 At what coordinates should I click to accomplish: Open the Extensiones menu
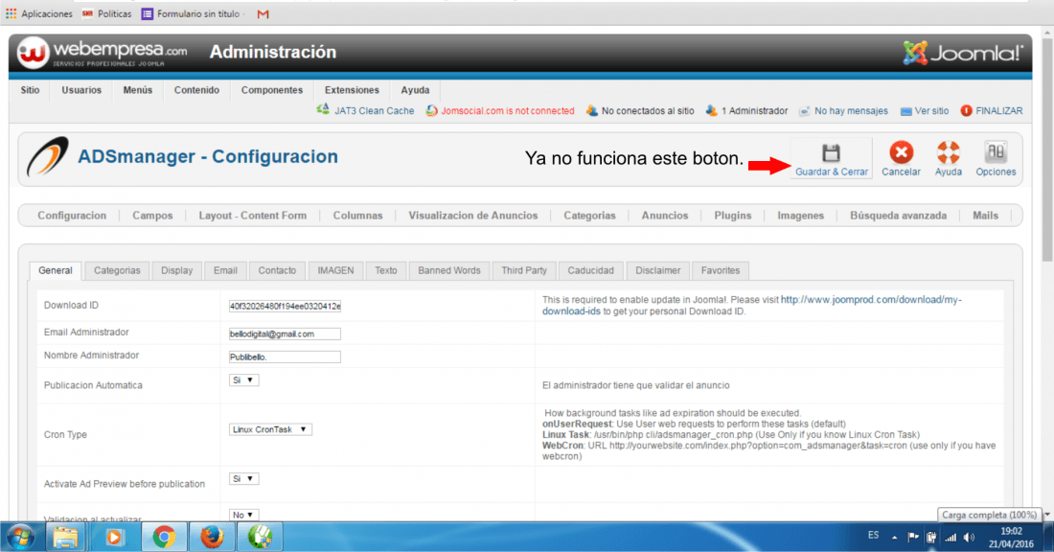pyautogui.click(x=352, y=90)
